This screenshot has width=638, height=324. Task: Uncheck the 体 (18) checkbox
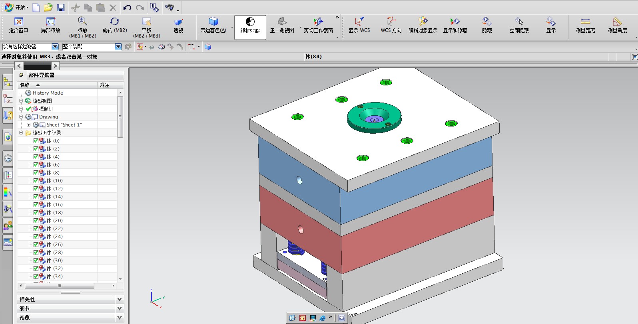pyautogui.click(x=36, y=213)
